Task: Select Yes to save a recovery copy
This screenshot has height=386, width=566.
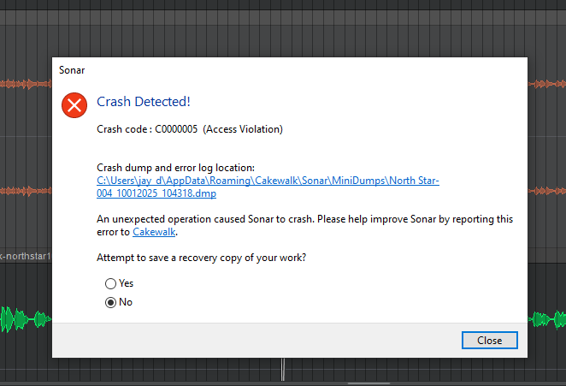Action: (x=110, y=283)
